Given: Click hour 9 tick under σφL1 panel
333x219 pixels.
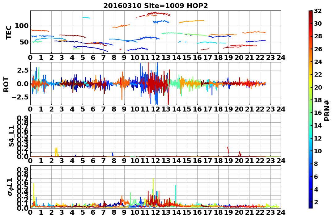Looking at the screenshot, I should 124,212.
